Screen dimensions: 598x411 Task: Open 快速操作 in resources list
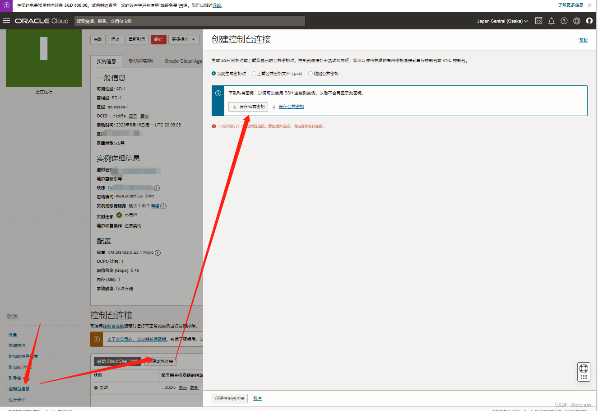coord(17,346)
